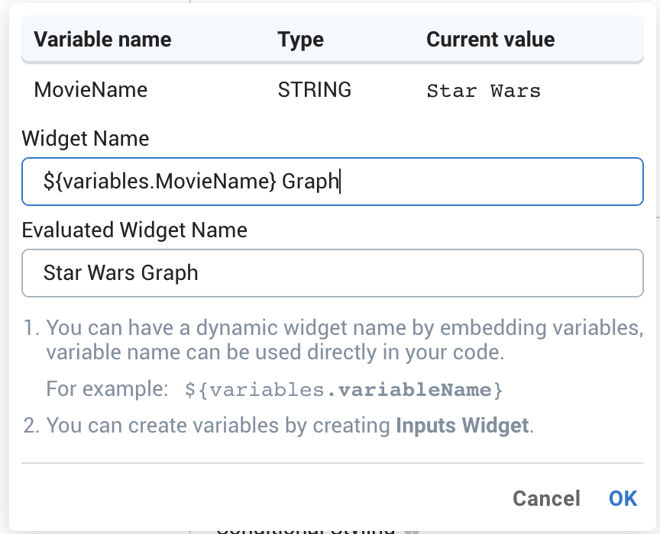Select the MovieName variable row
660x534 pixels.
[90, 89]
